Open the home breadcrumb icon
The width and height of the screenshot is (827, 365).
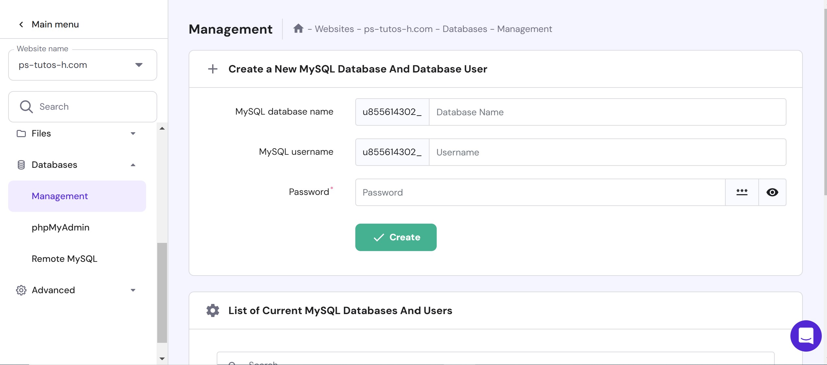[x=298, y=29]
